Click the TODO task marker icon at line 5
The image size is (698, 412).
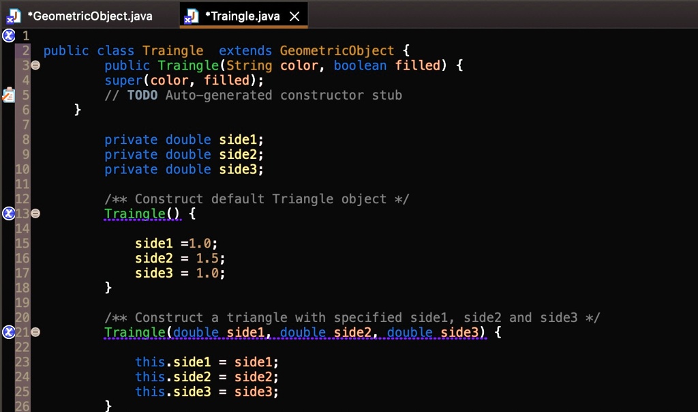pyautogui.click(x=8, y=95)
